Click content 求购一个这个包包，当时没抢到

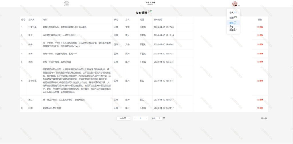point(57,62)
